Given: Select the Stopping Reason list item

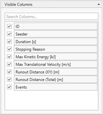Looking at the screenshot, I should (x=56, y=49).
